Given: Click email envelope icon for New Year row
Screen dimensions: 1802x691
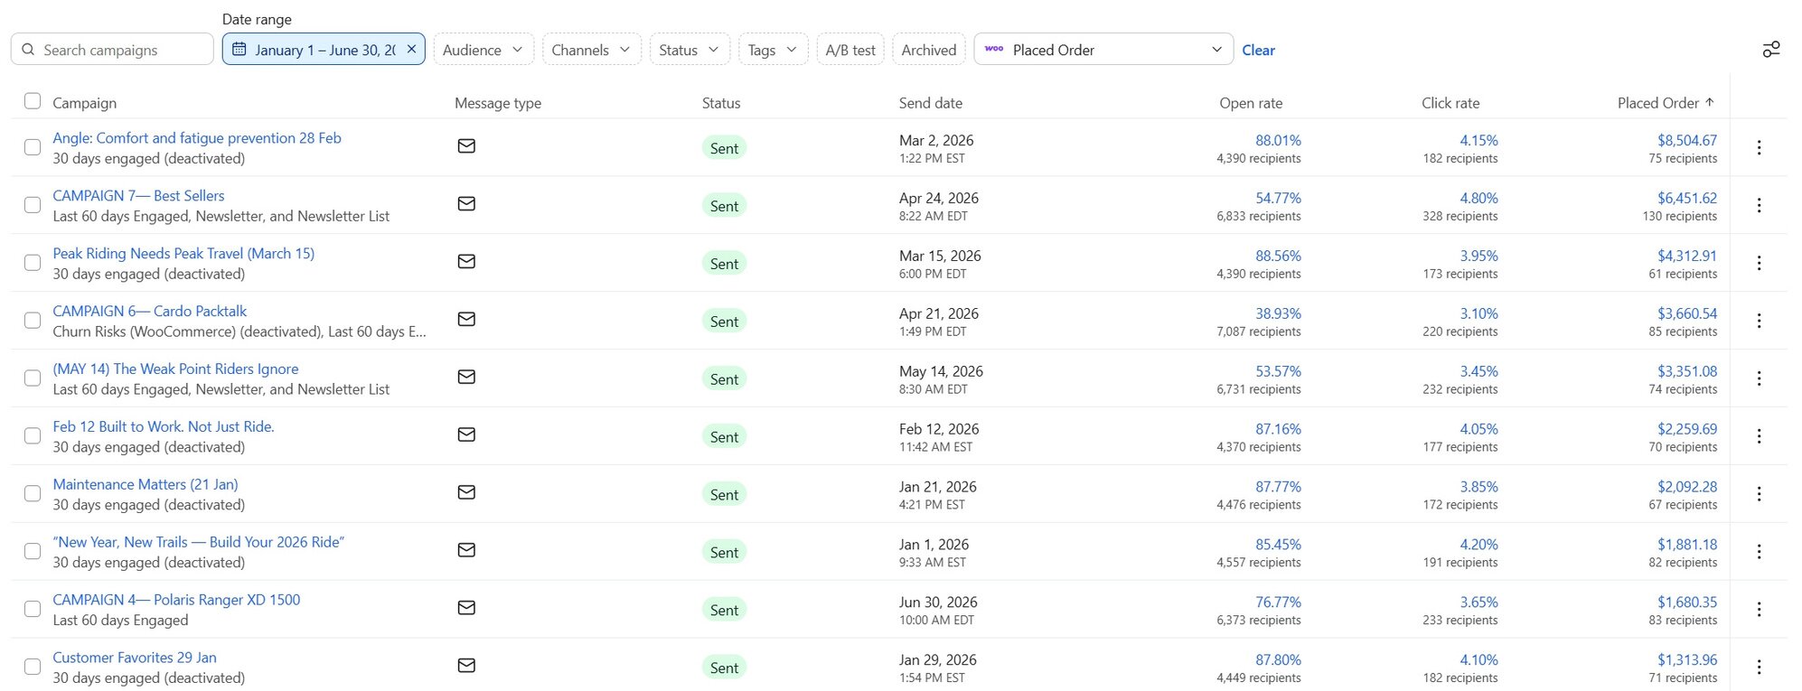Looking at the screenshot, I should [466, 551].
